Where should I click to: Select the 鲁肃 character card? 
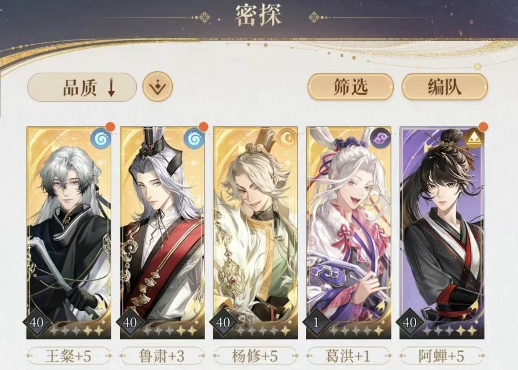tap(162, 233)
